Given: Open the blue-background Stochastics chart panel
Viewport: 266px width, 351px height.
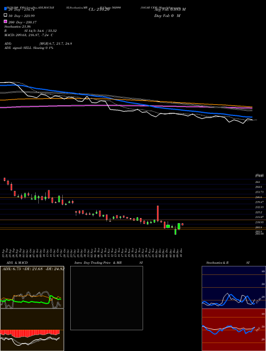Looking at the screenshot, I should [x=234, y=287].
